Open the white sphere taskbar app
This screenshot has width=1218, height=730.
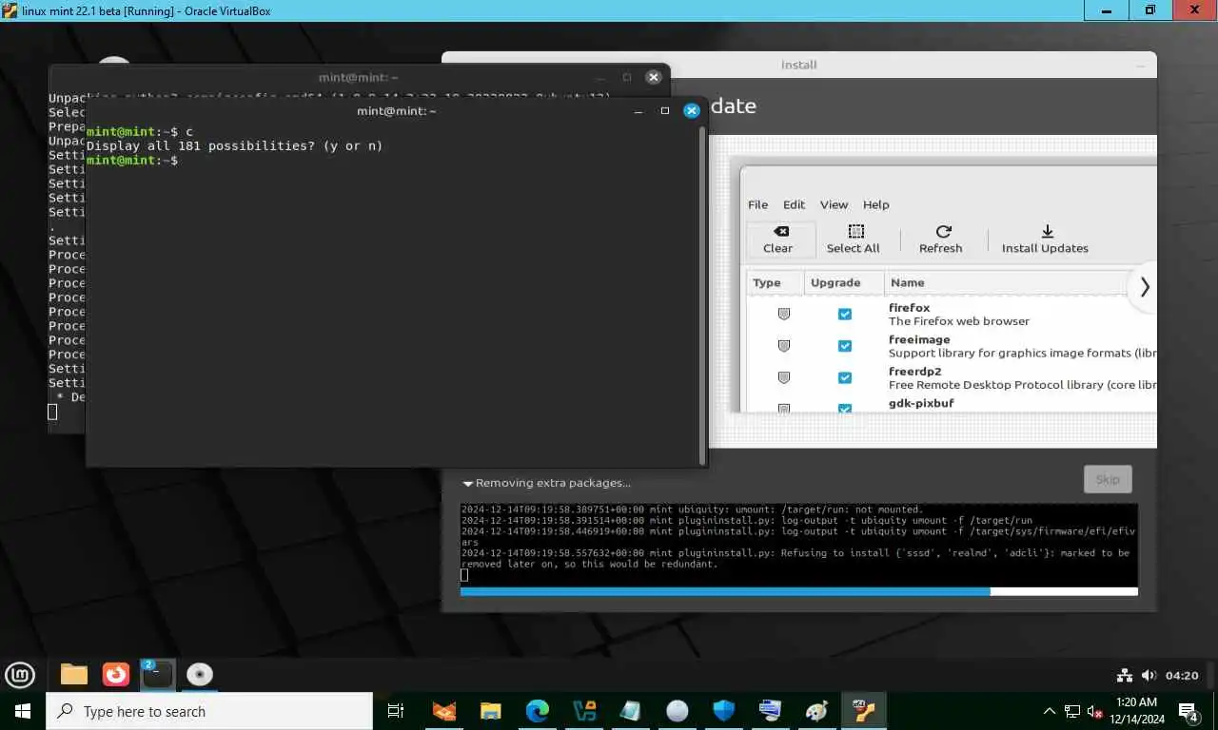[x=678, y=711]
